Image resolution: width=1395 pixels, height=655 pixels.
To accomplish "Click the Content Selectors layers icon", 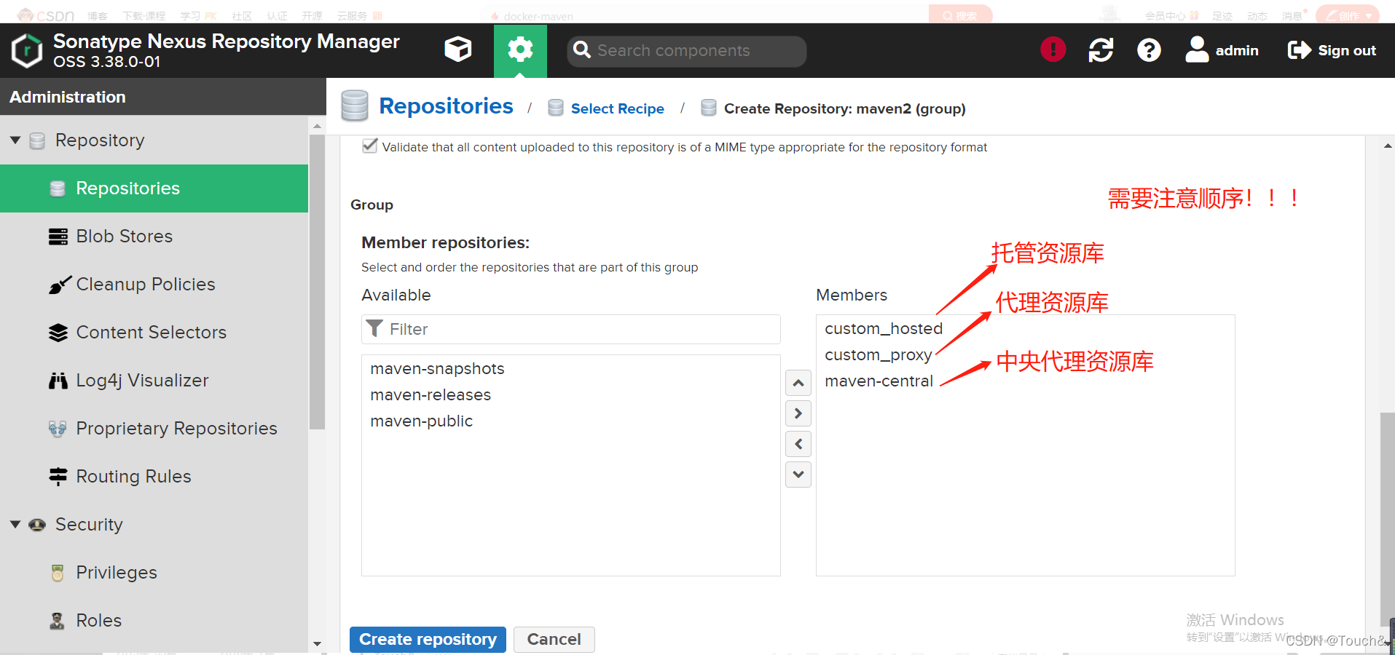I will pos(58,333).
